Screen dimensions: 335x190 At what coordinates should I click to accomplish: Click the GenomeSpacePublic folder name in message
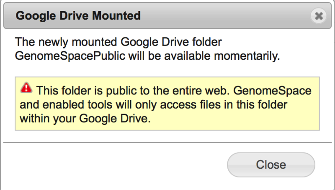(70, 56)
